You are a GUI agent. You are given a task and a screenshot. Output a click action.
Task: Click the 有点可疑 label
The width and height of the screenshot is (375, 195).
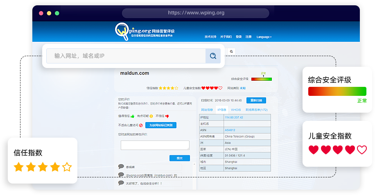143,116
